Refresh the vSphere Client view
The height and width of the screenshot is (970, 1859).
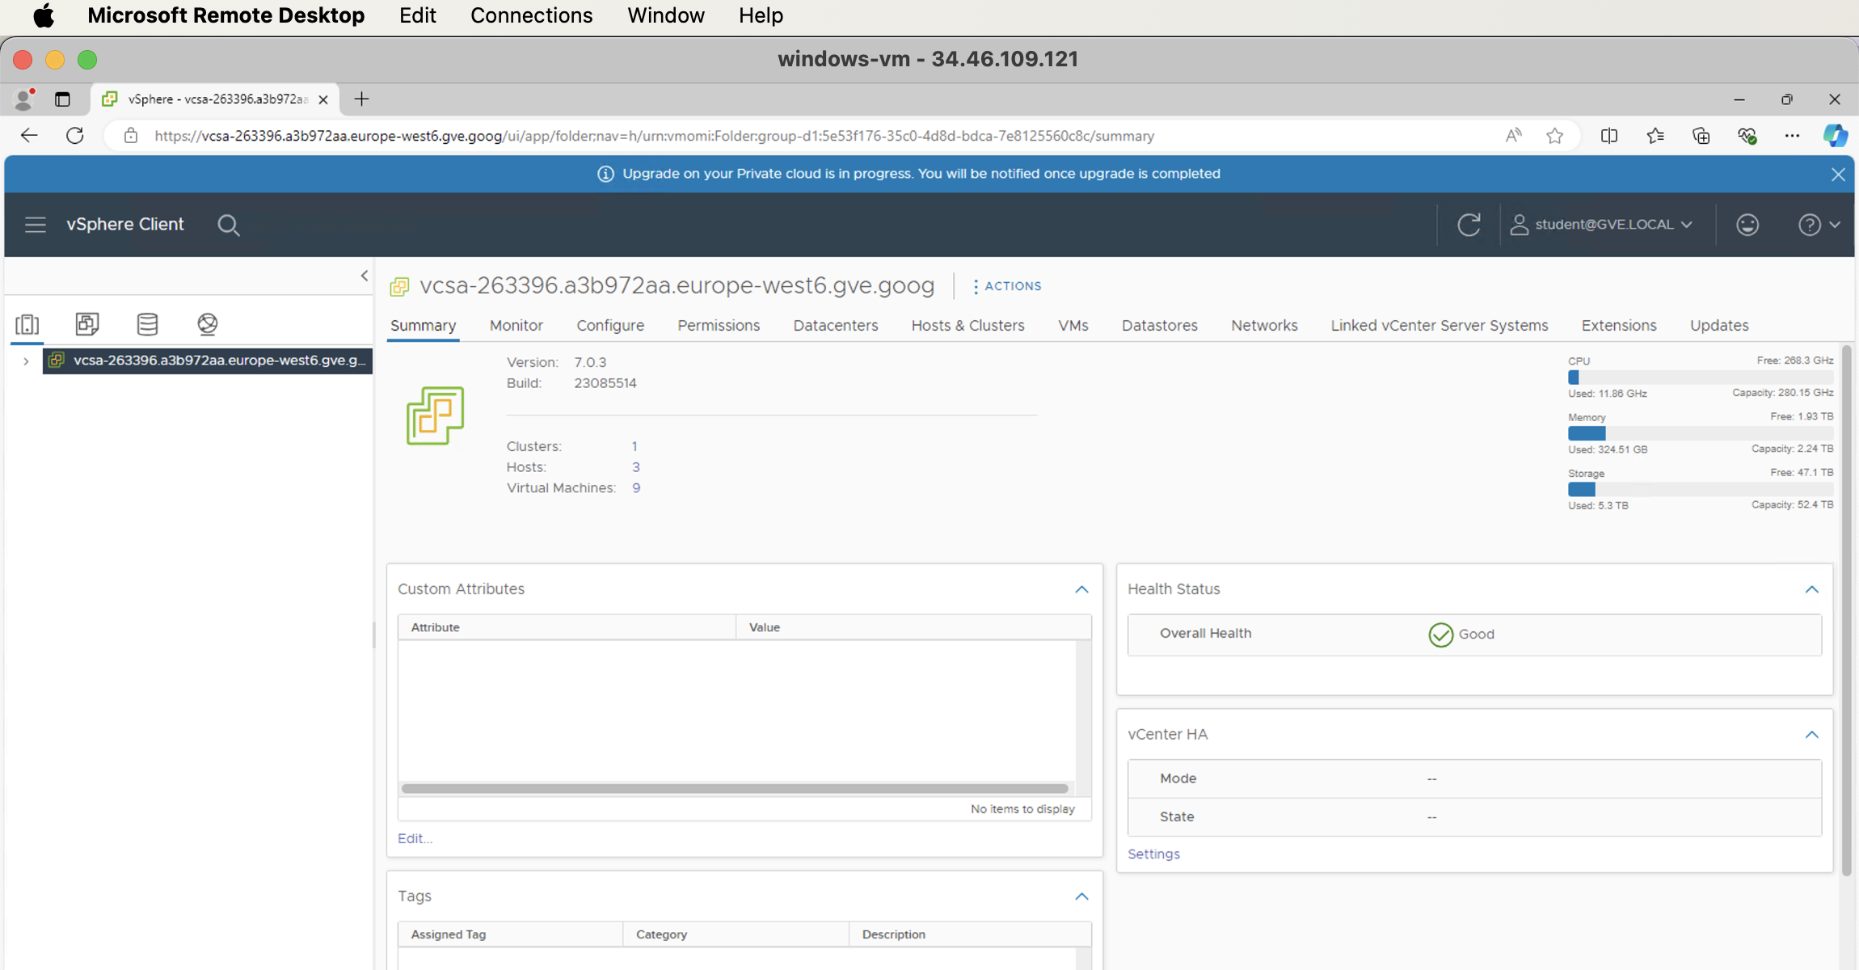1469,225
